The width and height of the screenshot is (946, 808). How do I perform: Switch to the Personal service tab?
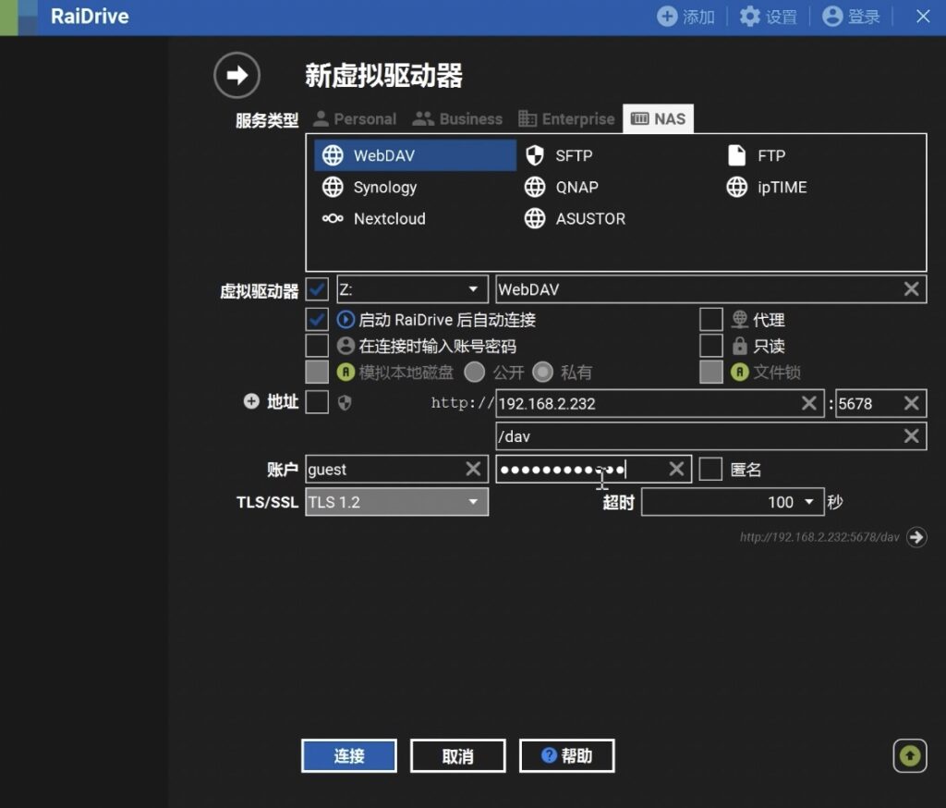click(355, 119)
